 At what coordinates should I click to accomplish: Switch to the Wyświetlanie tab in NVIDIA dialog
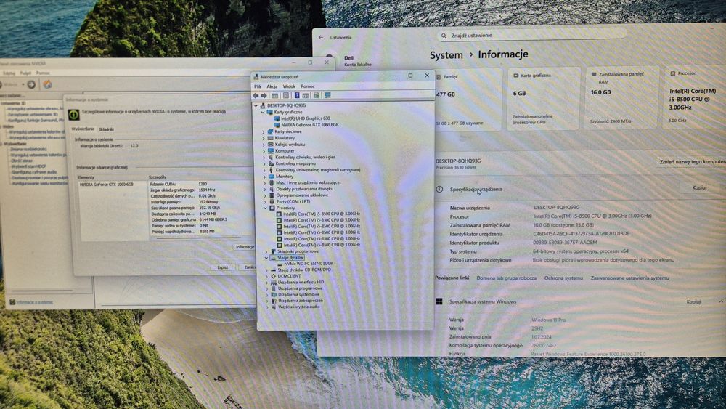click(x=83, y=129)
